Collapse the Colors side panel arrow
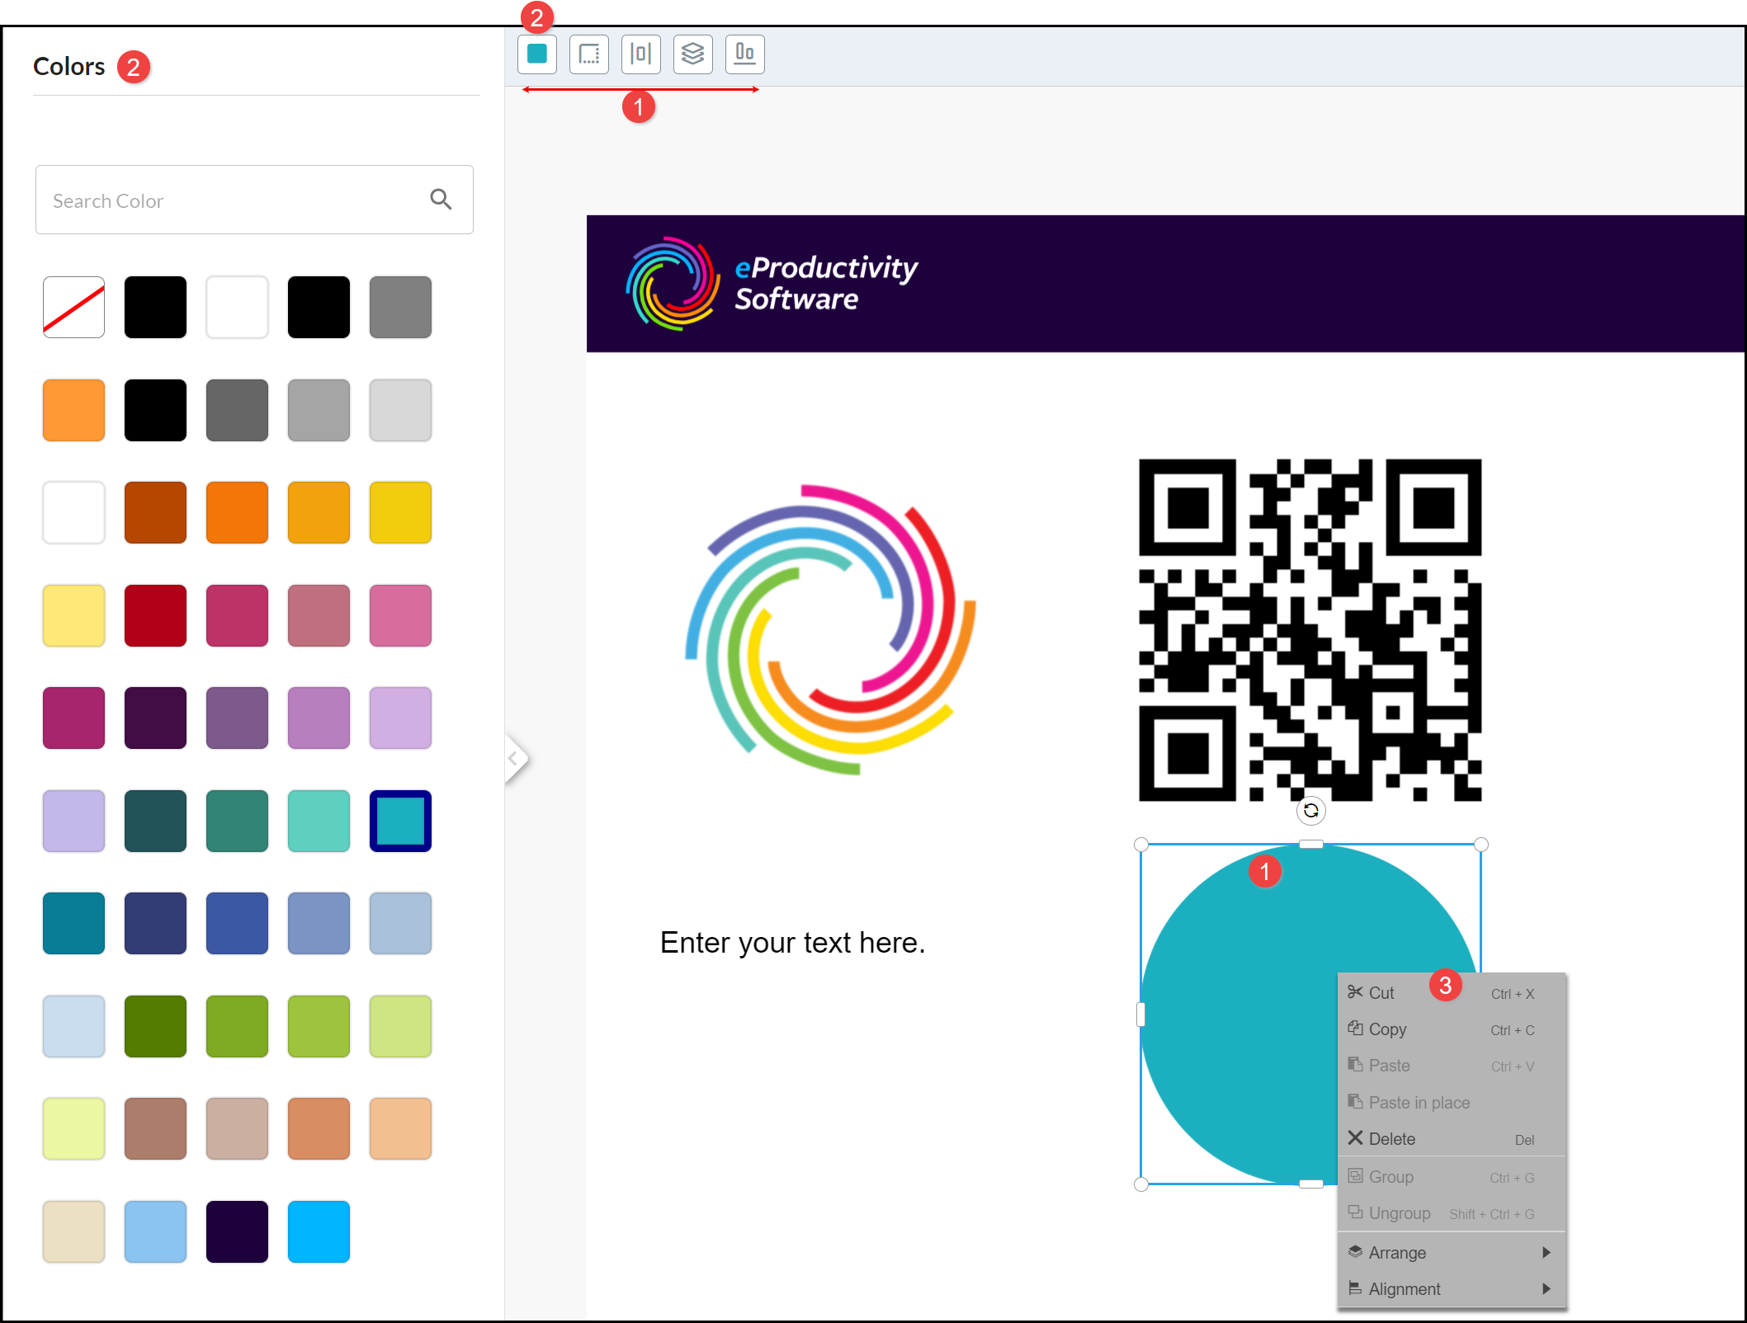The image size is (1747, 1323). coord(514,758)
